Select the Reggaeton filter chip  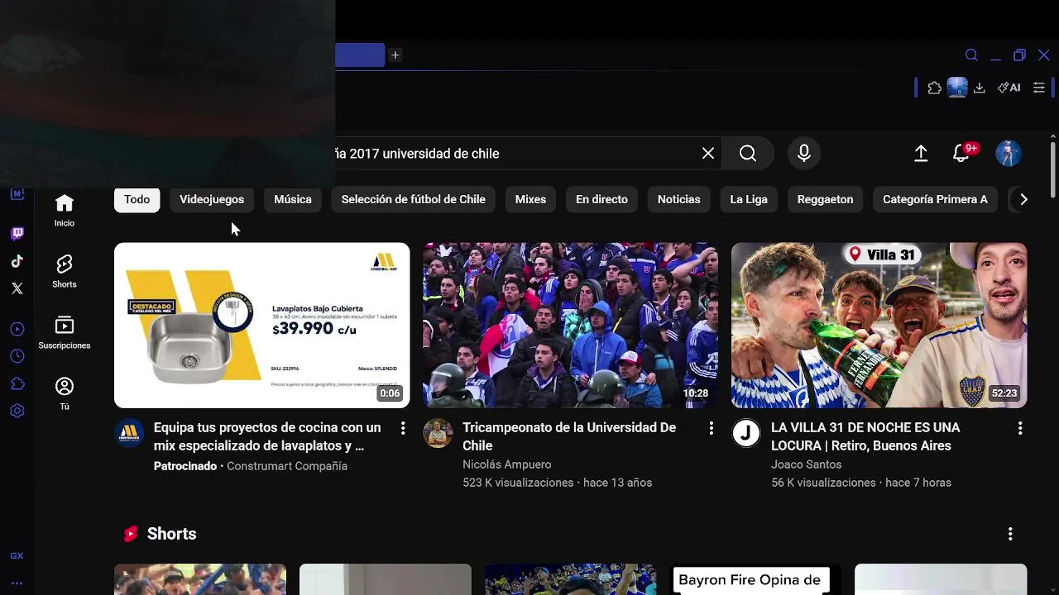[x=825, y=199]
